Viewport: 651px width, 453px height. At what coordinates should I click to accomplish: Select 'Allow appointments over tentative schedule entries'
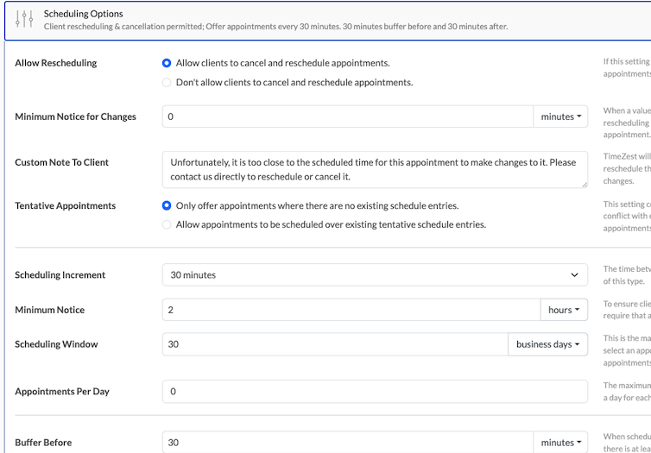tap(167, 224)
